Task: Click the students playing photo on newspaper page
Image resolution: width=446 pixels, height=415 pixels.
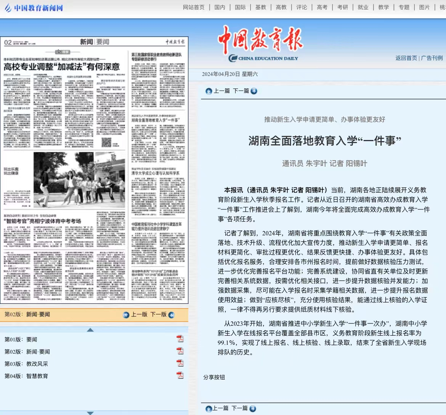Action: click(x=79, y=180)
